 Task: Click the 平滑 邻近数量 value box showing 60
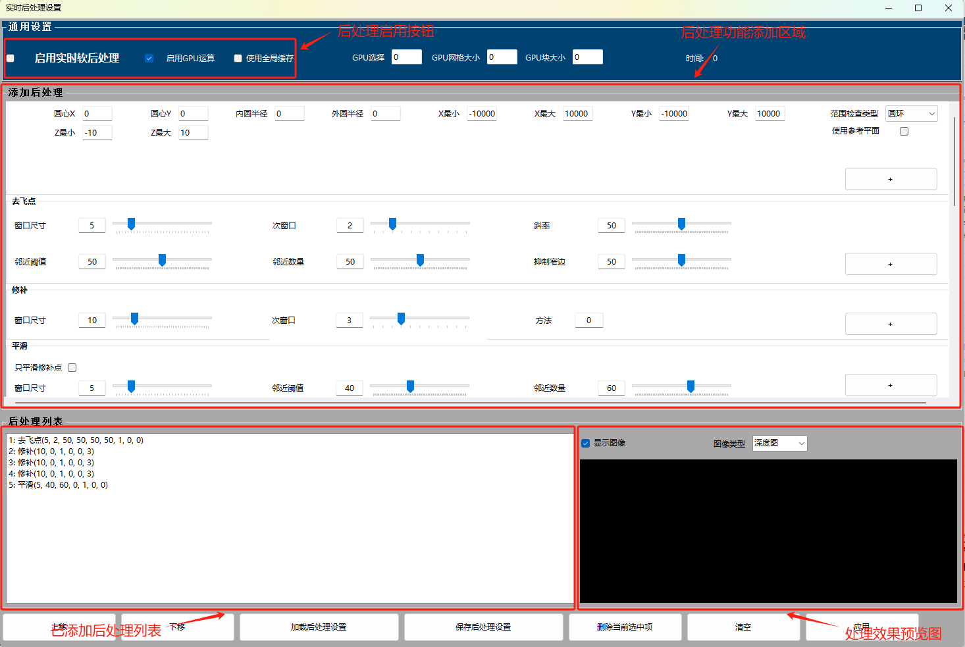[612, 388]
